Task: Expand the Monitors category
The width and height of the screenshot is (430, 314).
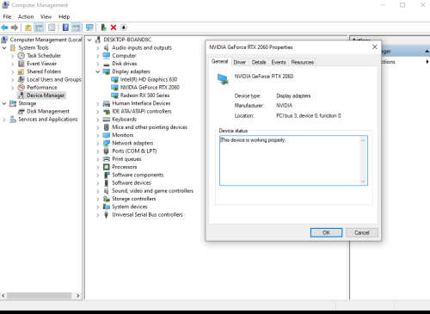Action: 98,135
